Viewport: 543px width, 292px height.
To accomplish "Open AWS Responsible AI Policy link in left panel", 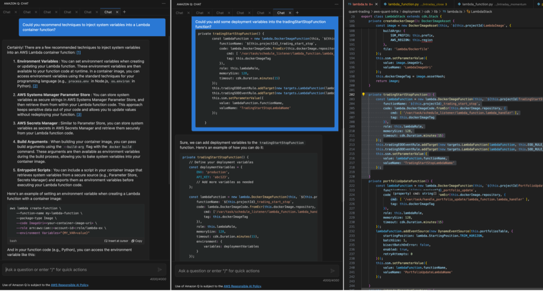I will [x=69, y=285].
